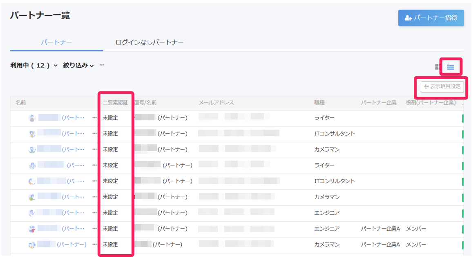The height and width of the screenshot is (257, 473).
Task: Open row menu dots for first ITコンサルタント partner
Action: point(94,133)
